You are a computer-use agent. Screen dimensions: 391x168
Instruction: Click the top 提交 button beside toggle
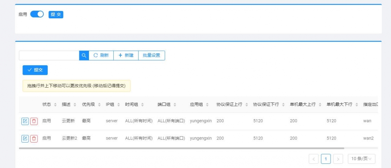56,14
